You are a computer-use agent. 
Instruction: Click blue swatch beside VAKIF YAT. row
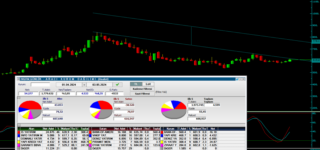click(90, 135)
